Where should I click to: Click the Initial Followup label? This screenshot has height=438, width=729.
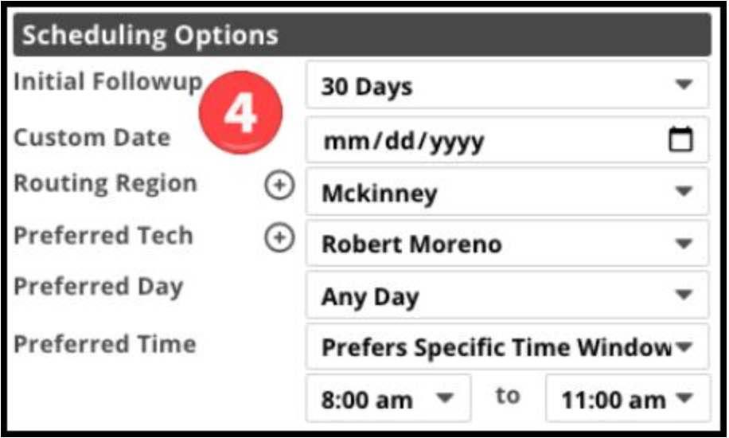[x=107, y=82]
